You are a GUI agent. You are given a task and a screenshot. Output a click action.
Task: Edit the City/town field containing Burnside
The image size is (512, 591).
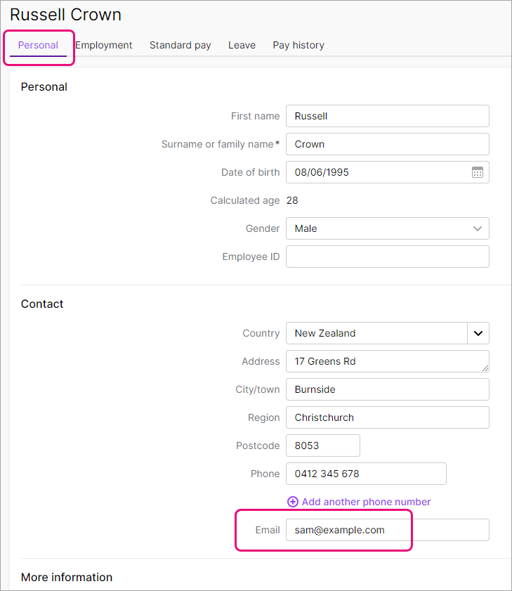[387, 389]
